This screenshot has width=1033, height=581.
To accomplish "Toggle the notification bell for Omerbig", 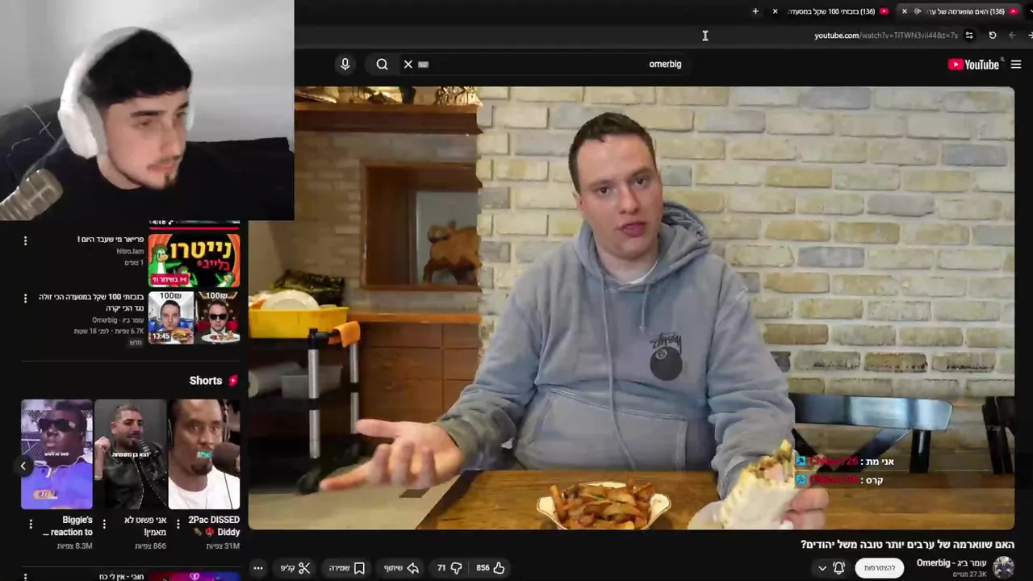I will (x=839, y=568).
